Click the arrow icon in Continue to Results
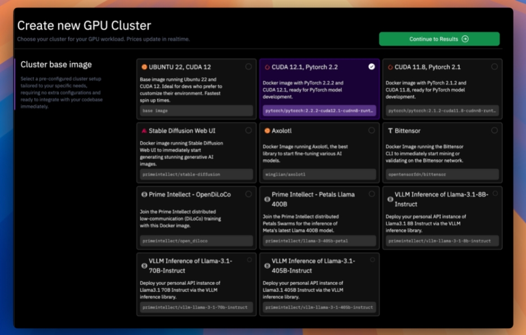This screenshot has height=335, width=526. (465, 39)
